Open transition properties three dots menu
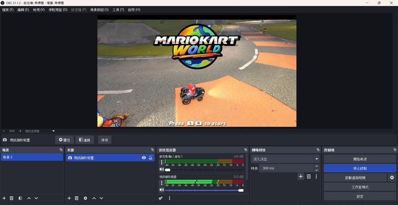 pos(316,177)
